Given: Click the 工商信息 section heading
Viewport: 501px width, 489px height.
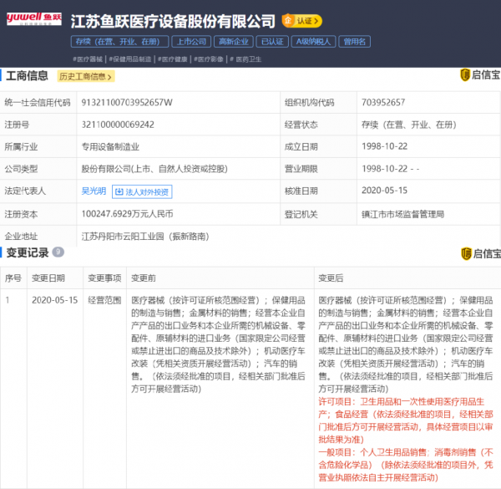Looking at the screenshot, I should coord(27,76).
